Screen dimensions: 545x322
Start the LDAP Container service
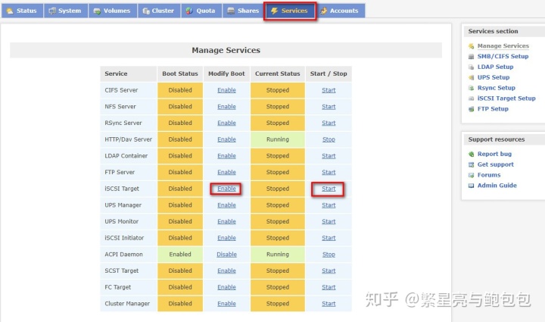(x=329, y=156)
